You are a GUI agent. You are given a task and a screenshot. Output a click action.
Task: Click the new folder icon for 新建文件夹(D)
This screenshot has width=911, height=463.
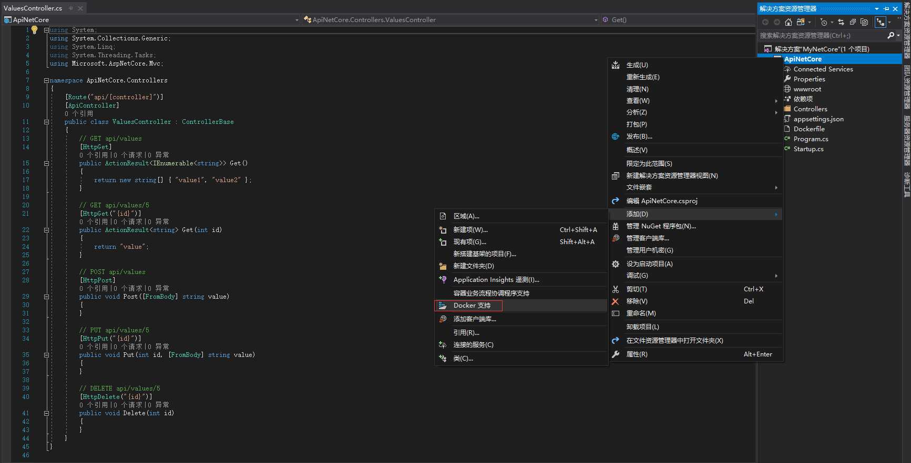[x=443, y=266]
